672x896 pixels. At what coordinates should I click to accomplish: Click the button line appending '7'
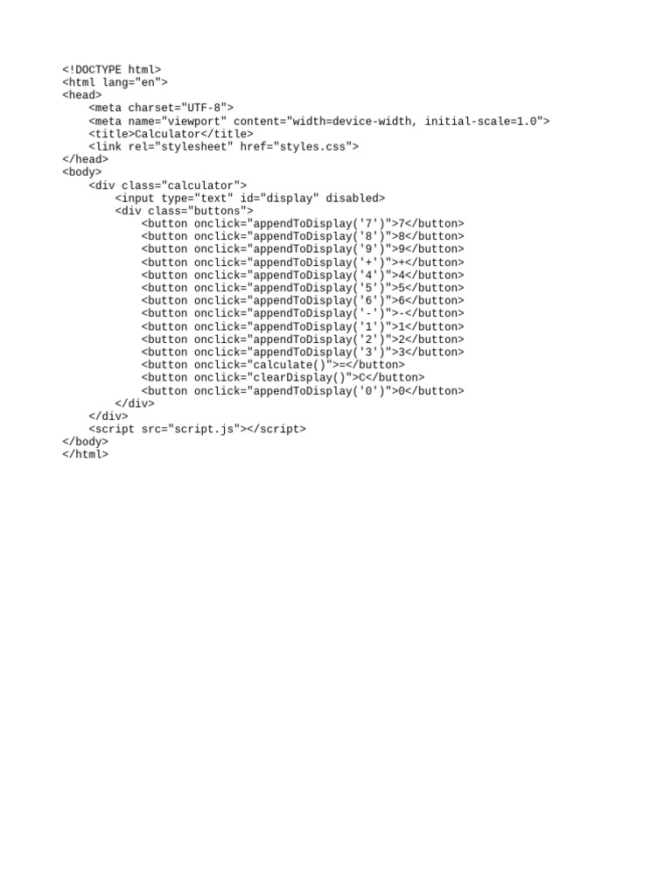coord(303,223)
